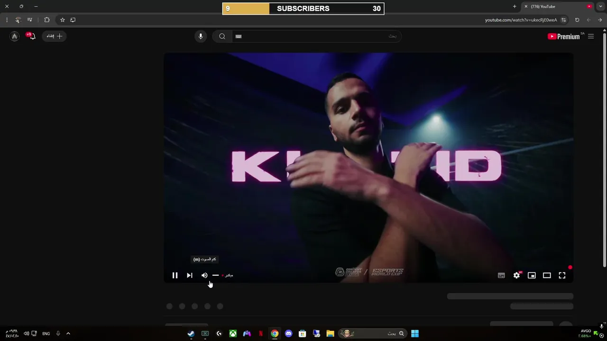Open site information tune icon

click(563, 20)
